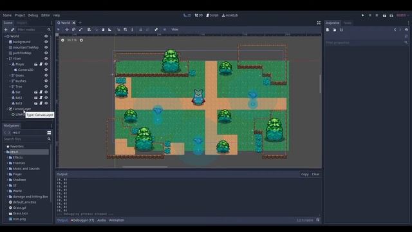
Task: Toggle visibility of World node
Action: click(46, 36)
